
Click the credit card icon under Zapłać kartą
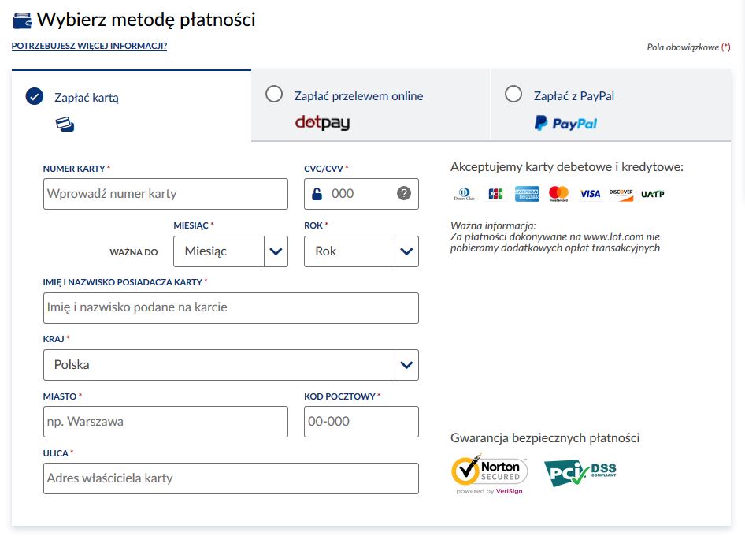(x=65, y=124)
